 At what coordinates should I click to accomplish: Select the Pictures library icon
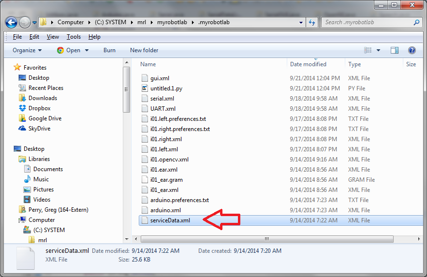point(27,190)
